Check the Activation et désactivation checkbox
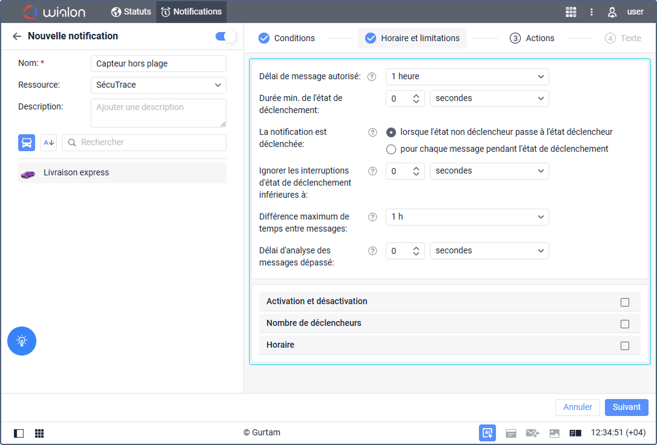 pos(625,302)
